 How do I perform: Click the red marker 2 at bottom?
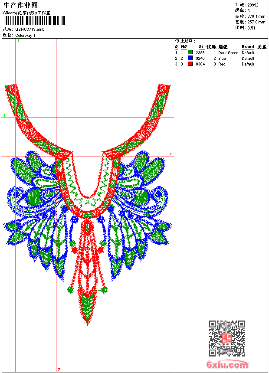[x=59, y=370]
